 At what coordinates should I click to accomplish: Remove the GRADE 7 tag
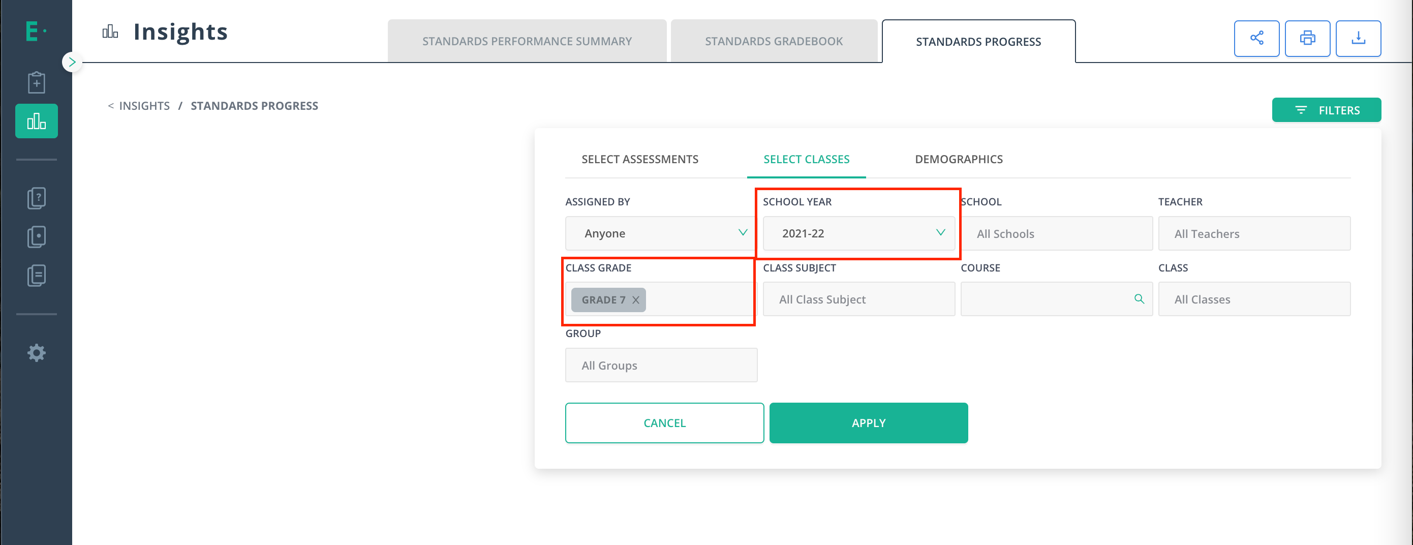click(x=636, y=299)
